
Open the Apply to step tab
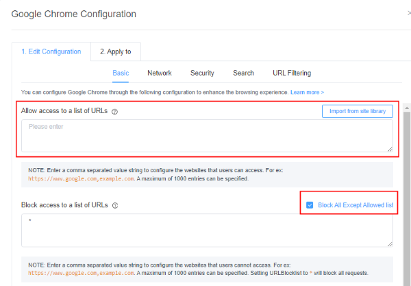[116, 51]
